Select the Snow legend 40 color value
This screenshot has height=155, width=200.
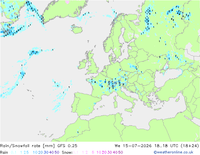point(115,152)
